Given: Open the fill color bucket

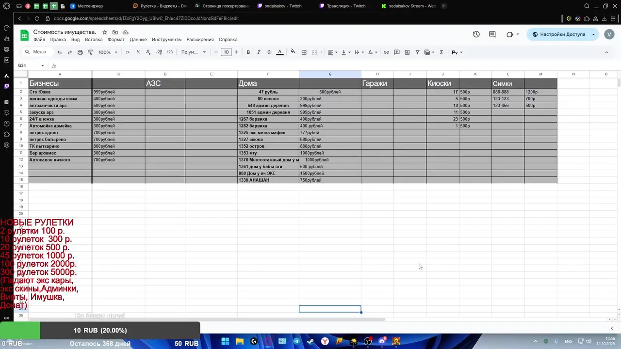Looking at the screenshot, I should pyautogui.click(x=293, y=52).
